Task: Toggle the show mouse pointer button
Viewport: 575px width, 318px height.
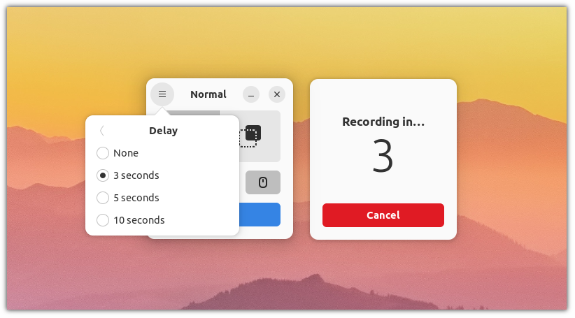Action: [x=263, y=182]
